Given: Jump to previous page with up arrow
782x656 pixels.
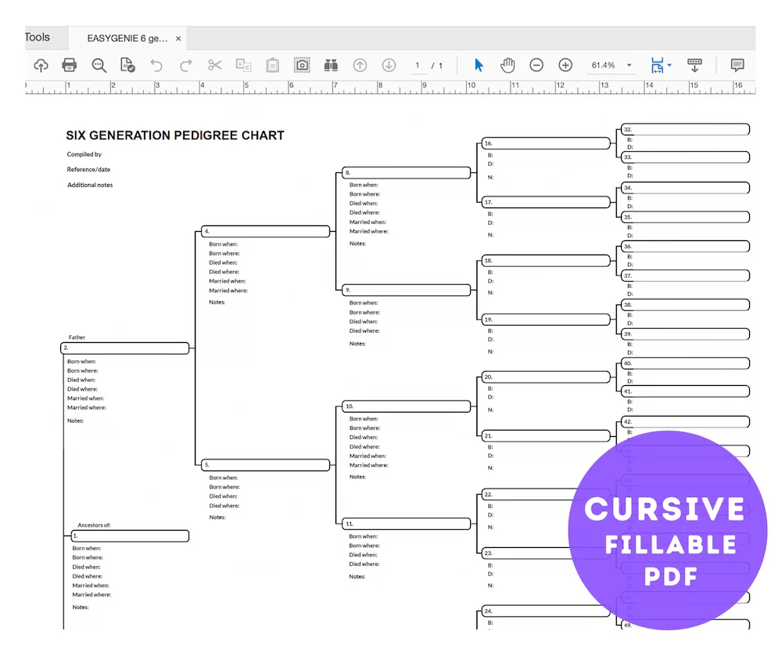Looking at the screenshot, I should coord(360,65).
